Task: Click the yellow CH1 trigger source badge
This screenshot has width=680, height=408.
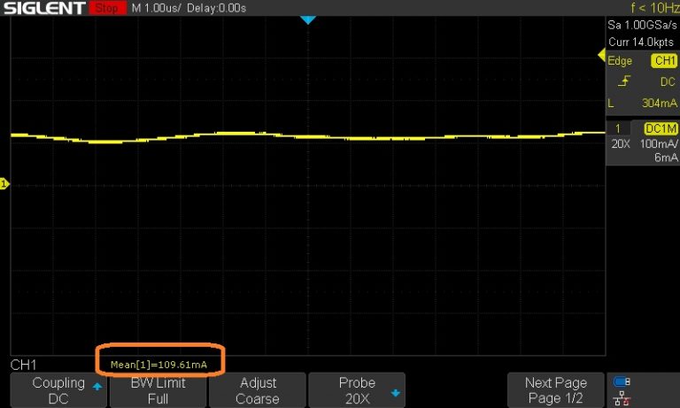Action: (663, 61)
